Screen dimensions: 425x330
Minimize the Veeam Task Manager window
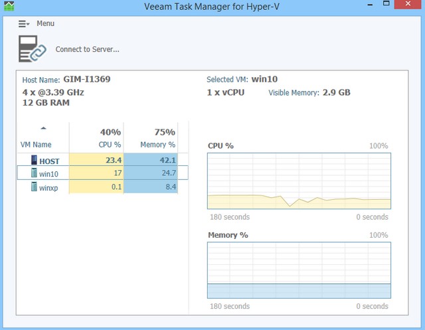pos(370,5)
